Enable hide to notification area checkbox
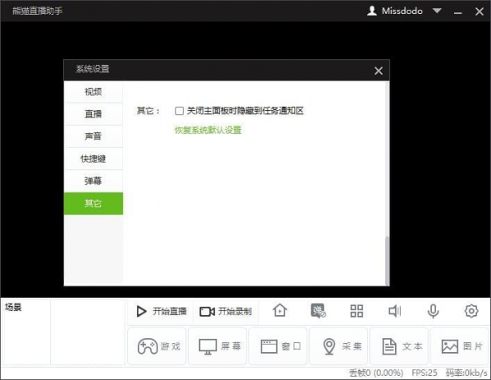Screen dimensions: 491x380 pos(180,111)
